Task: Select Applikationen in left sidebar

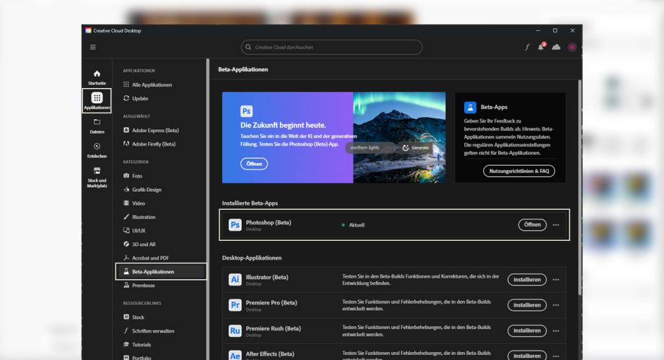Action: [97, 100]
